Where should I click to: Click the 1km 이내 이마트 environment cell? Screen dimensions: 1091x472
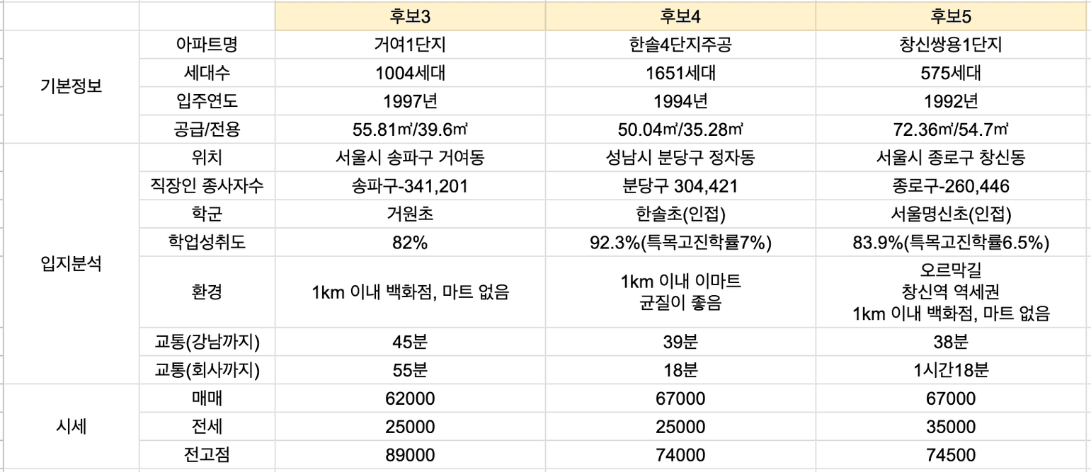click(680, 292)
